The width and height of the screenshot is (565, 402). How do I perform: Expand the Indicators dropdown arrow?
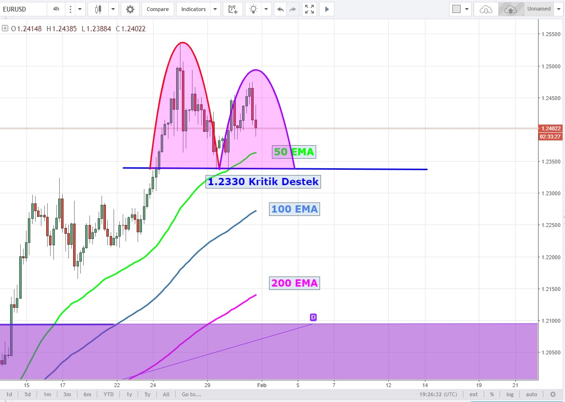[x=215, y=9]
